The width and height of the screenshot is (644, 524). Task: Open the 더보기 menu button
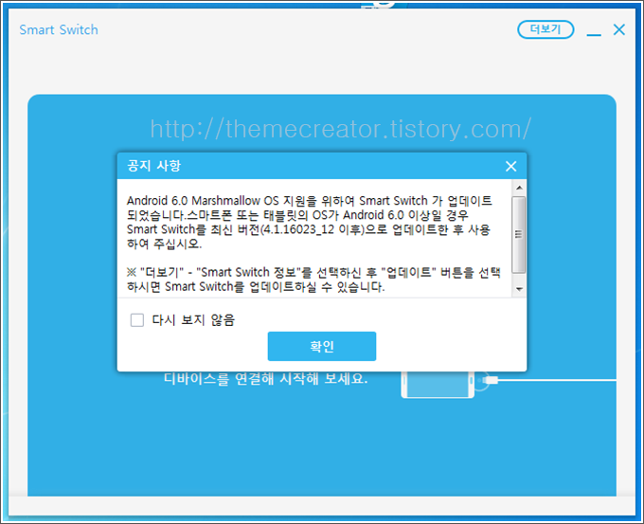pos(546,29)
